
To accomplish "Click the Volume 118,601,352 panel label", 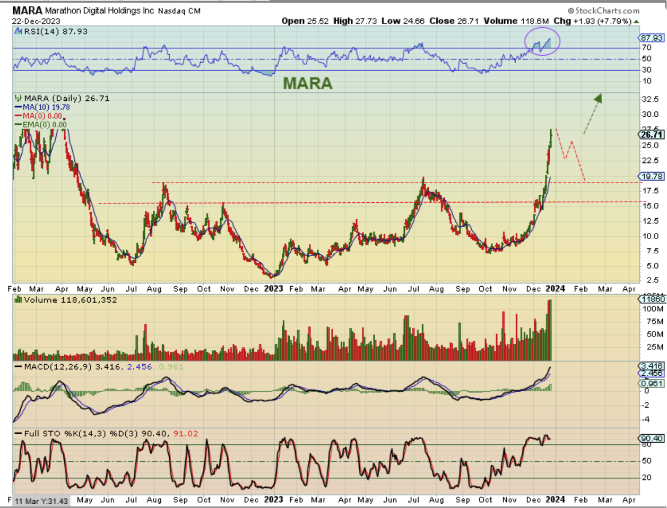I will 70,300.
